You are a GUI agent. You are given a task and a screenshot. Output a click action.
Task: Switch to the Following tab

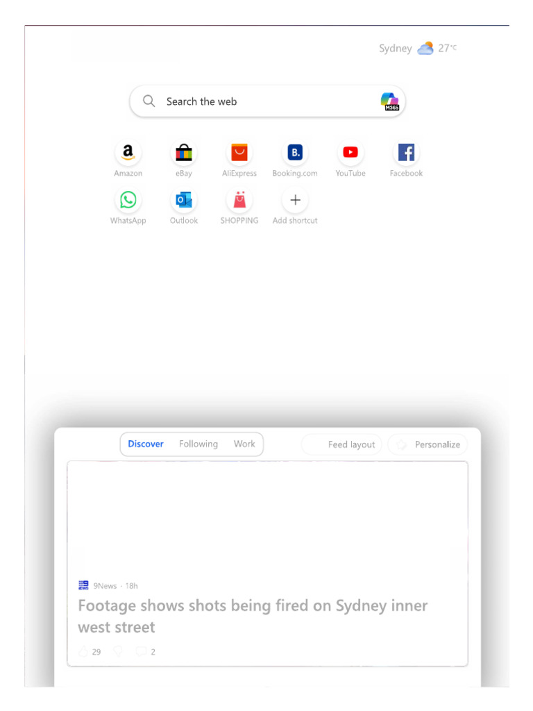pyautogui.click(x=198, y=444)
